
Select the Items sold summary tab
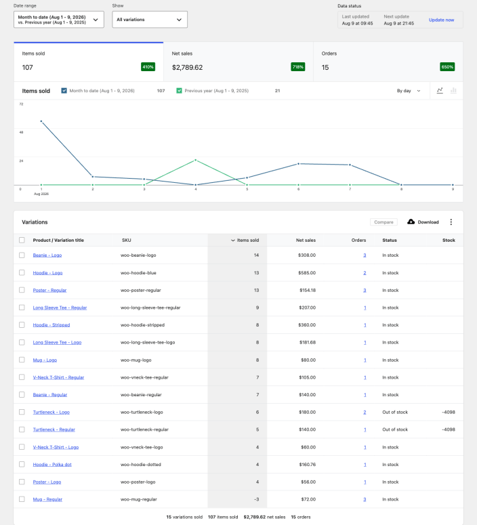(89, 62)
